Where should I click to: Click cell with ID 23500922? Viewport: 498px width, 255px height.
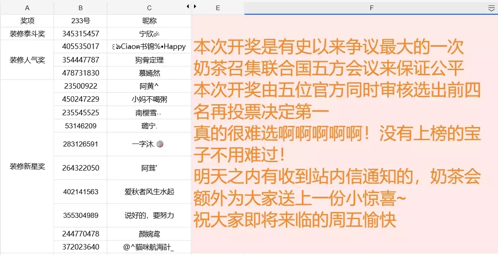pos(80,86)
